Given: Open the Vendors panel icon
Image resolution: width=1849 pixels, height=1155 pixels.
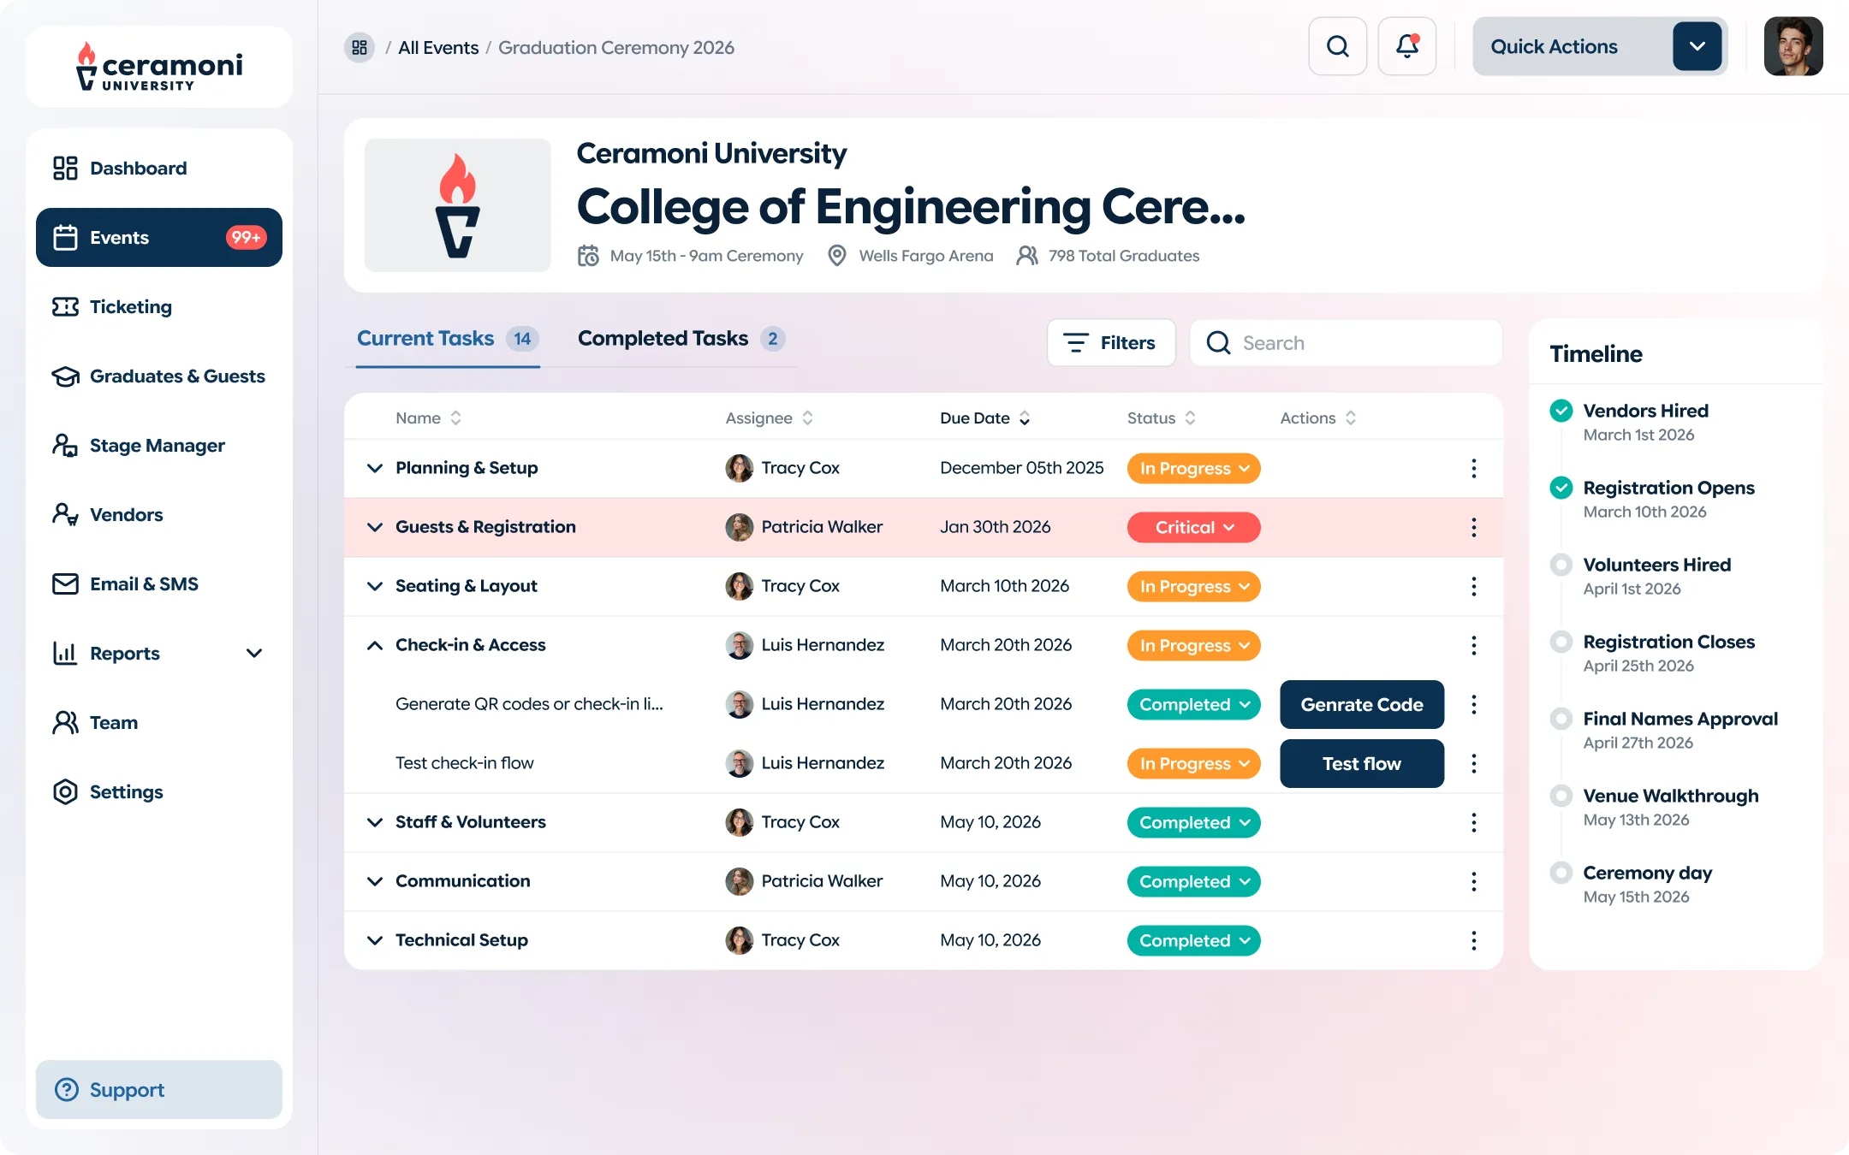Looking at the screenshot, I should [63, 514].
